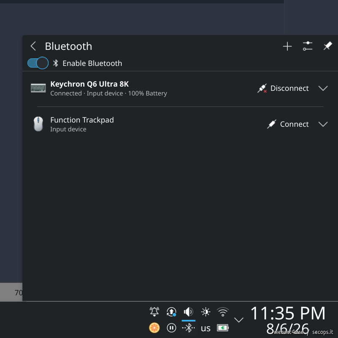Show hidden tray icons arrow

click(239, 320)
